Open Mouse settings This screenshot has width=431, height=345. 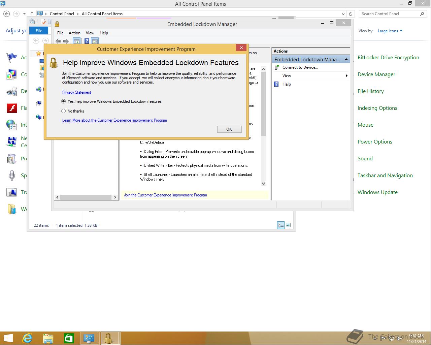coord(365,125)
